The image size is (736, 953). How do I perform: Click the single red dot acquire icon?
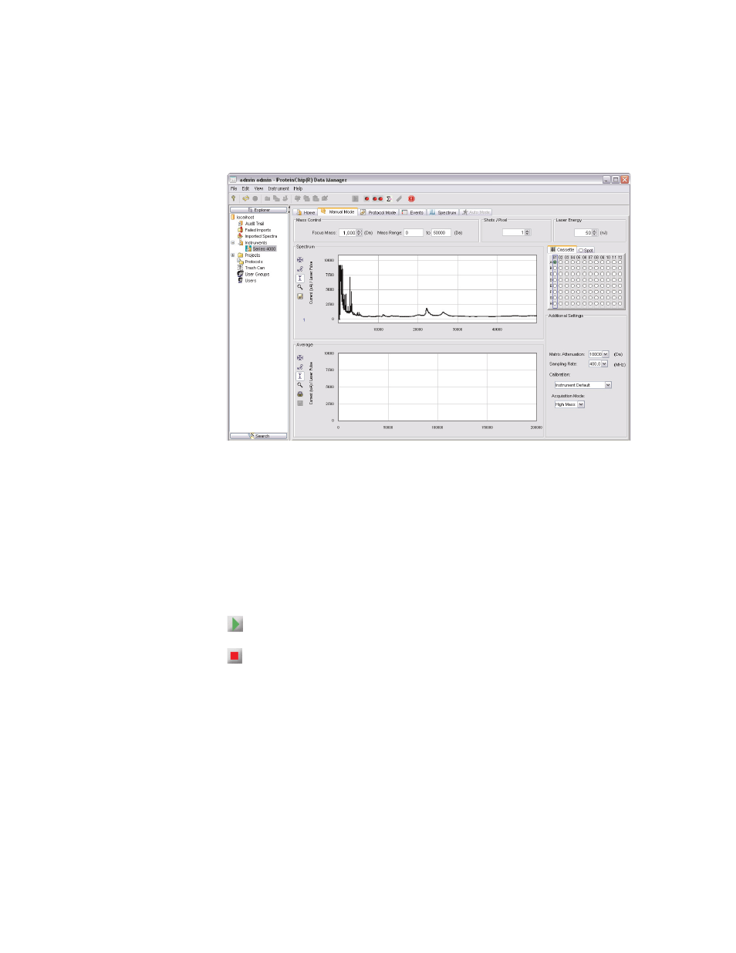point(366,198)
